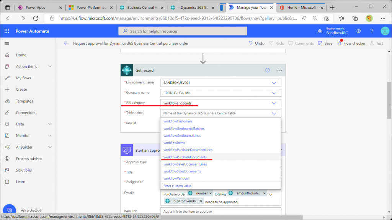
Task: Click Test in the flow toolbar
Action: coord(377,43)
